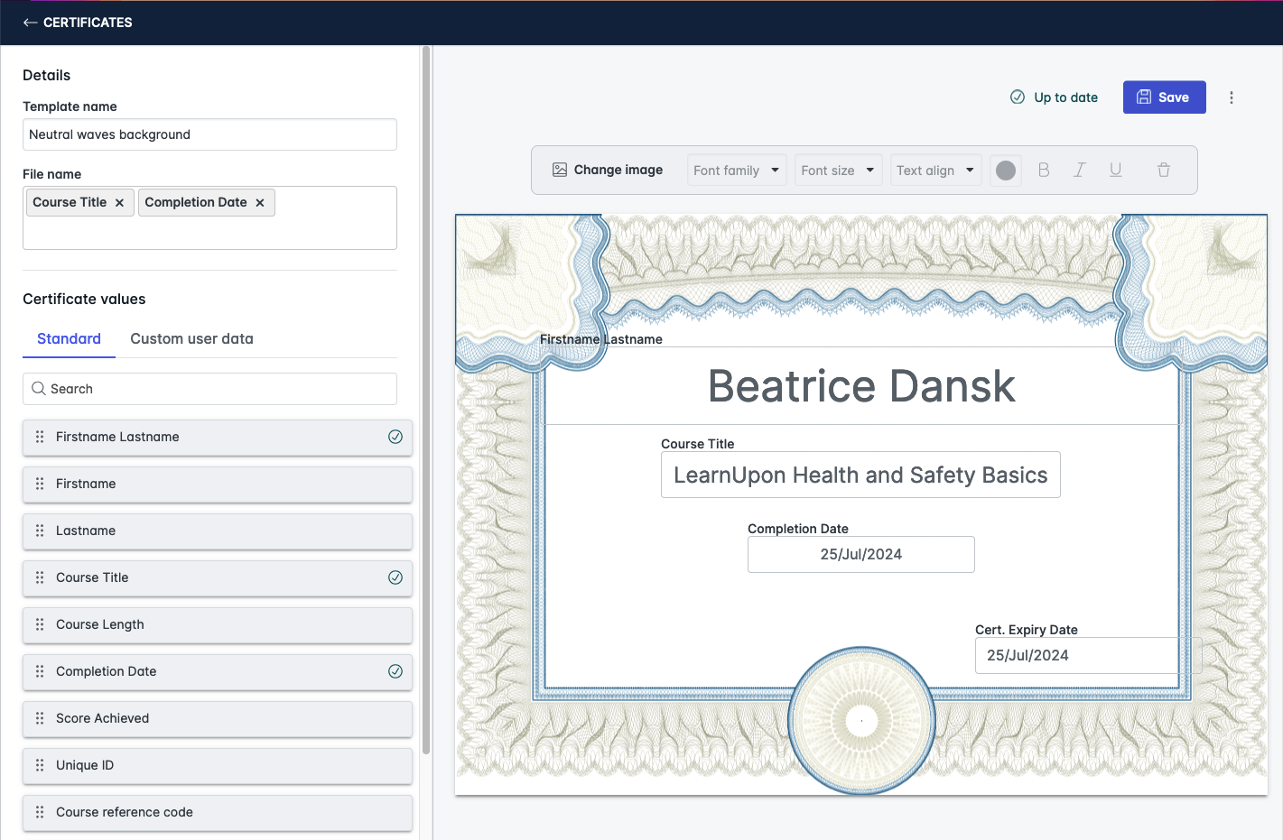
Task: Select the Standard tab
Action: pos(69,339)
